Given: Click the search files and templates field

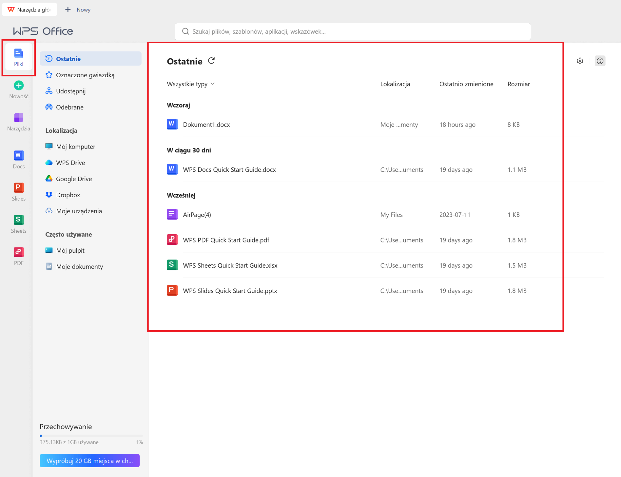Looking at the screenshot, I should coord(353,32).
